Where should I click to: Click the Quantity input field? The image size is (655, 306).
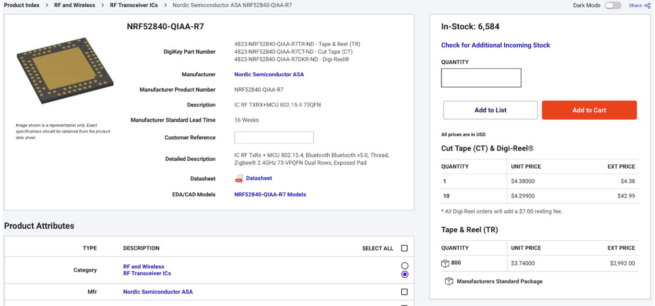[x=481, y=78]
